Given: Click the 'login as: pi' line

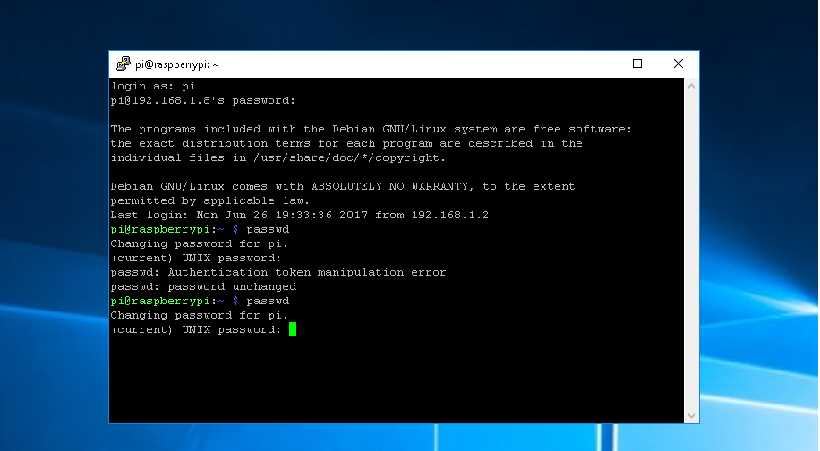Looking at the screenshot, I should [x=152, y=86].
